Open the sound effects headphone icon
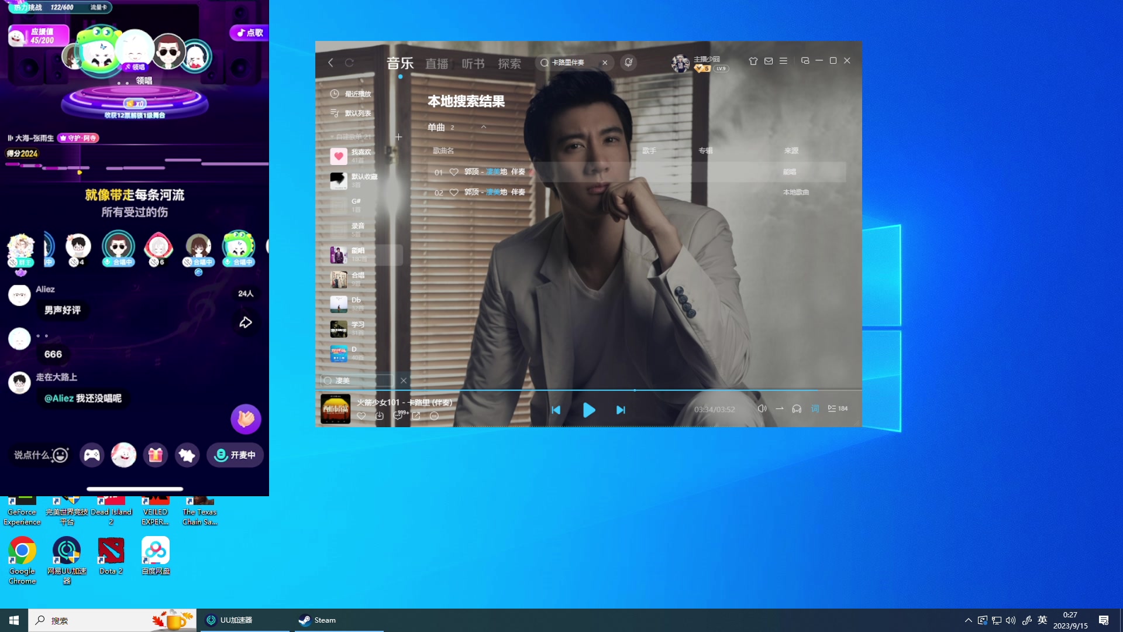Image resolution: width=1123 pixels, height=632 pixels. [x=797, y=408]
